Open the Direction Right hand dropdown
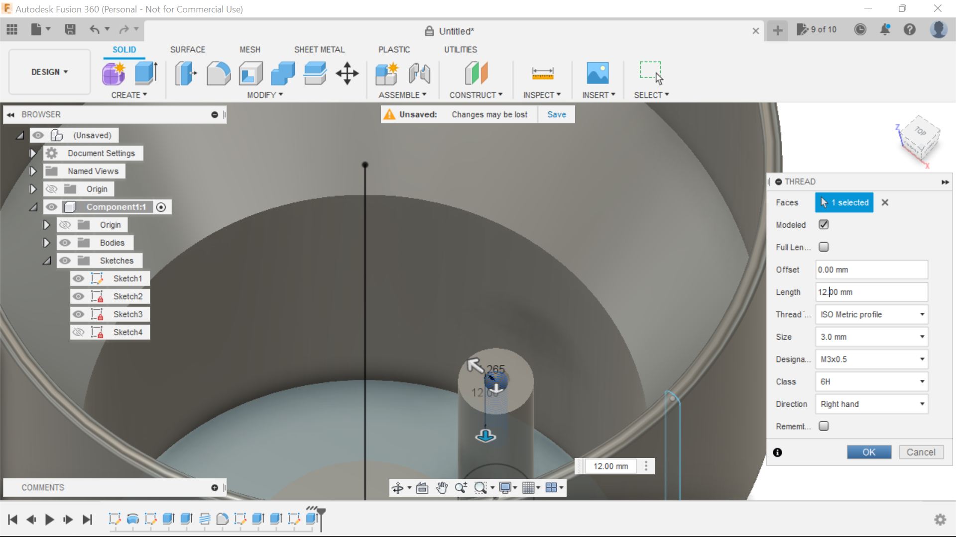The image size is (956, 537). click(871, 404)
